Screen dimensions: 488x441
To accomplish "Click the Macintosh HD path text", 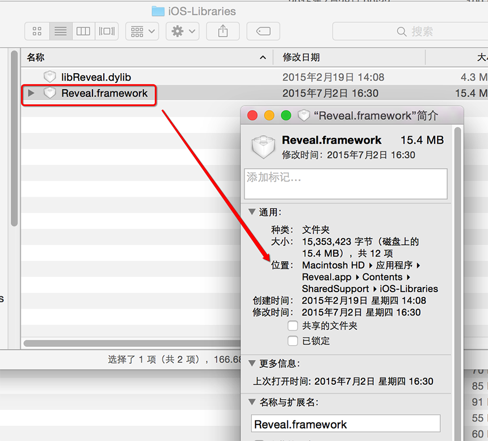I will click(x=333, y=265).
